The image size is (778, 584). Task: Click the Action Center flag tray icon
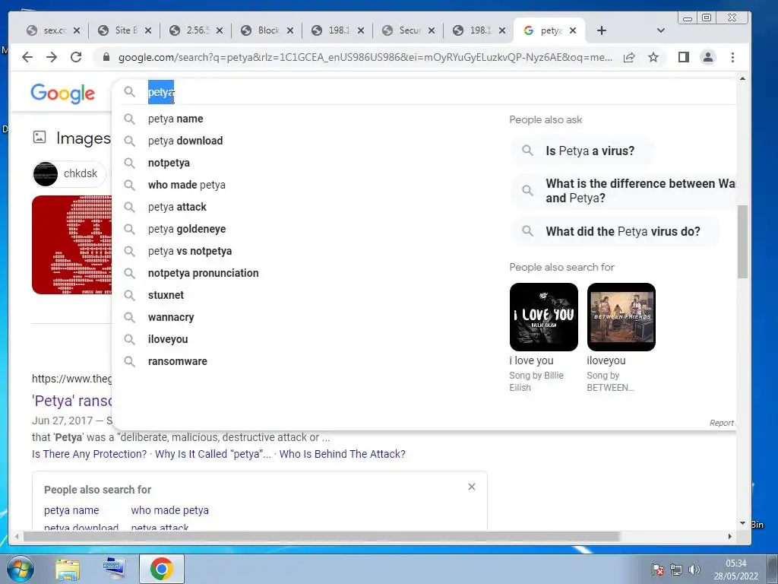coord(658,570)
